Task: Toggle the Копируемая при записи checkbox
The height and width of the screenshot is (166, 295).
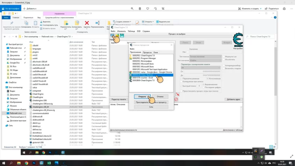Action: point(181,81)
